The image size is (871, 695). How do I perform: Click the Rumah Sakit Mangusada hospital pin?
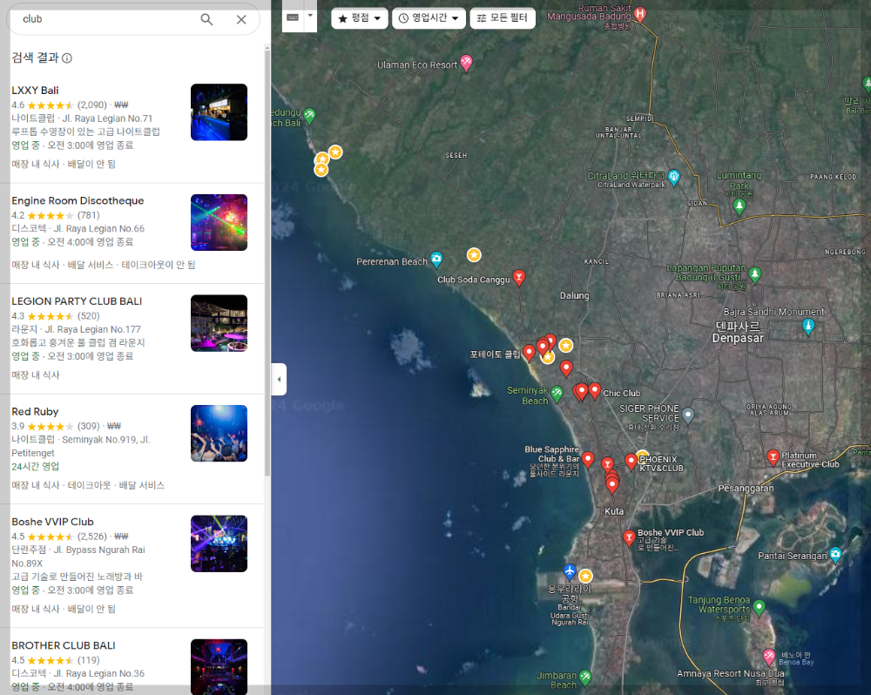click(x=640, y=14)
